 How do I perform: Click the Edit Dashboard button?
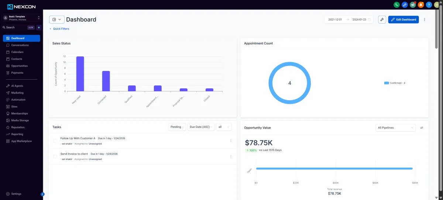pos(403,20)
